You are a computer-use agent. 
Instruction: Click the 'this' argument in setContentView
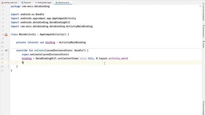[90, 58]
